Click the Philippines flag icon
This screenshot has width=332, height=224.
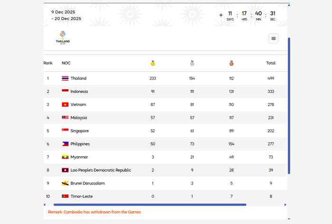65,144
